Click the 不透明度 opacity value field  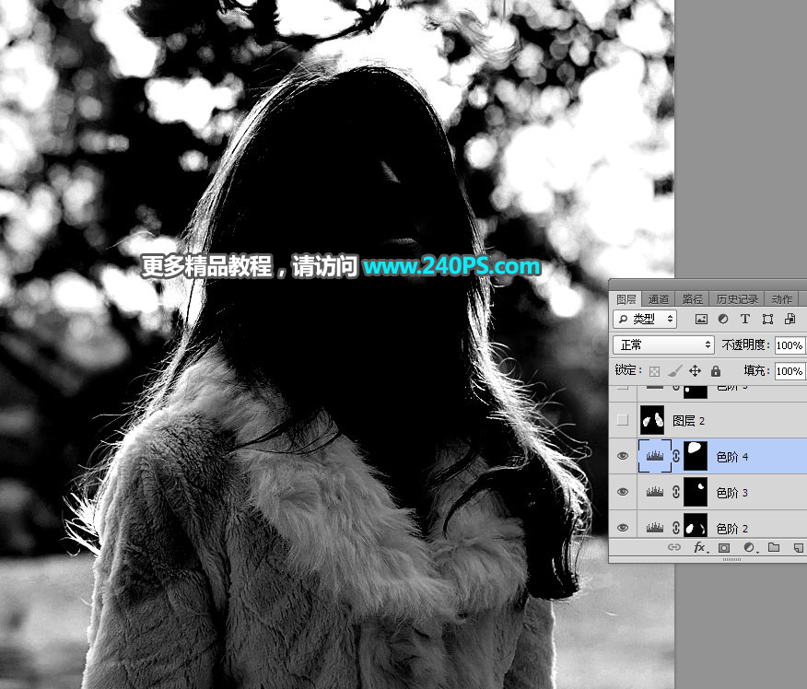tap(789, 345)
